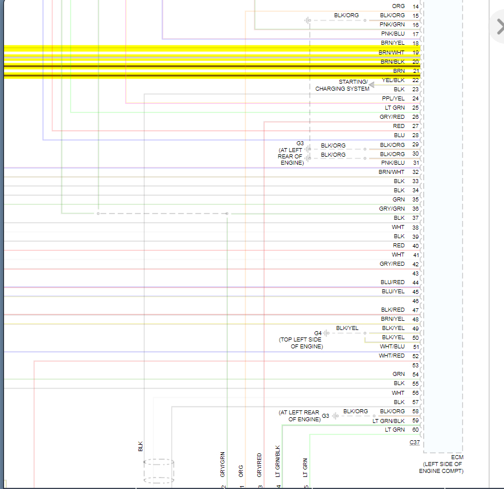This screenshot has height=489, width=504.
Task: Click the vertical LT GRN/BLK wire label
Action: [278, 461]
